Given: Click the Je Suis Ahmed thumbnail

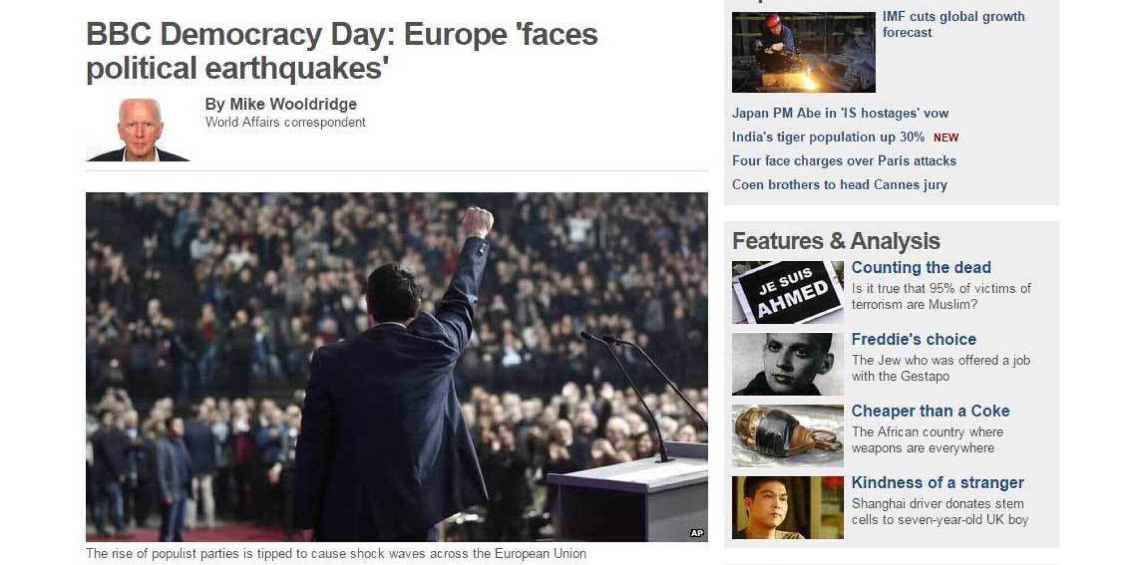Looking at the screenshot, I should click(x=787, y=292).
